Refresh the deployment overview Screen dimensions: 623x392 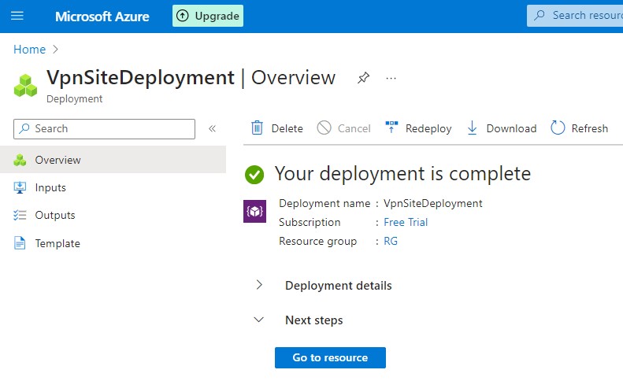coord(579,128)
